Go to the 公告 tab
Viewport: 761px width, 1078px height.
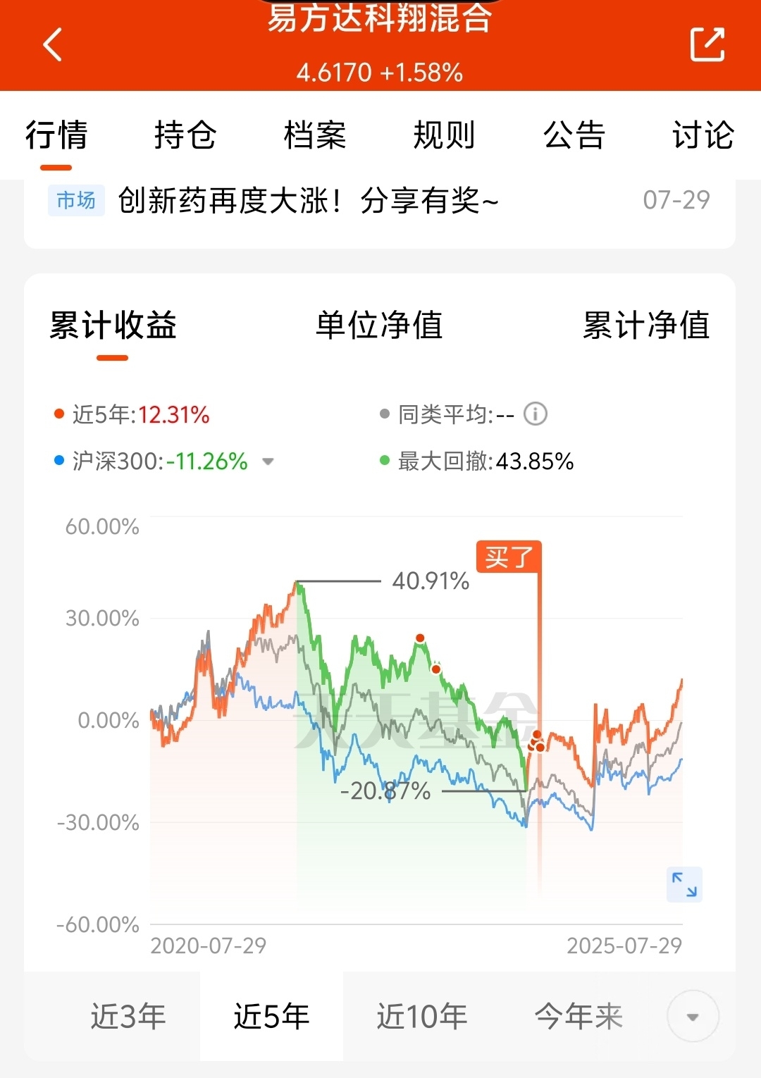tap(574, 135)
